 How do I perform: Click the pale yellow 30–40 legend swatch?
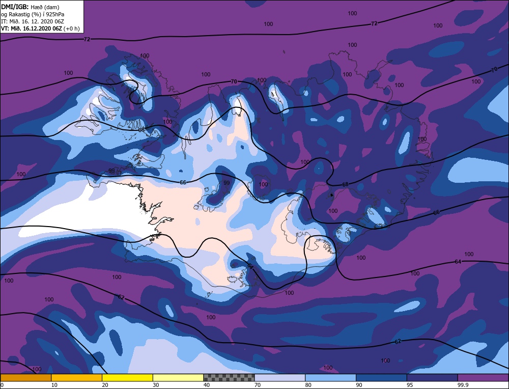pyautogui.click(x=178, y=377)
